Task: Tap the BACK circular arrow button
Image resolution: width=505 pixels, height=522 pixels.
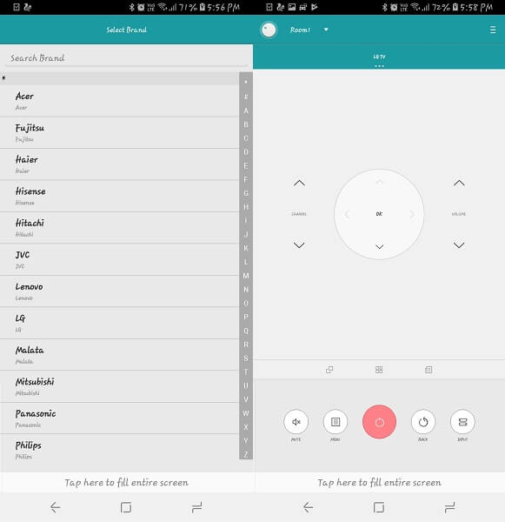Action: 423,422
